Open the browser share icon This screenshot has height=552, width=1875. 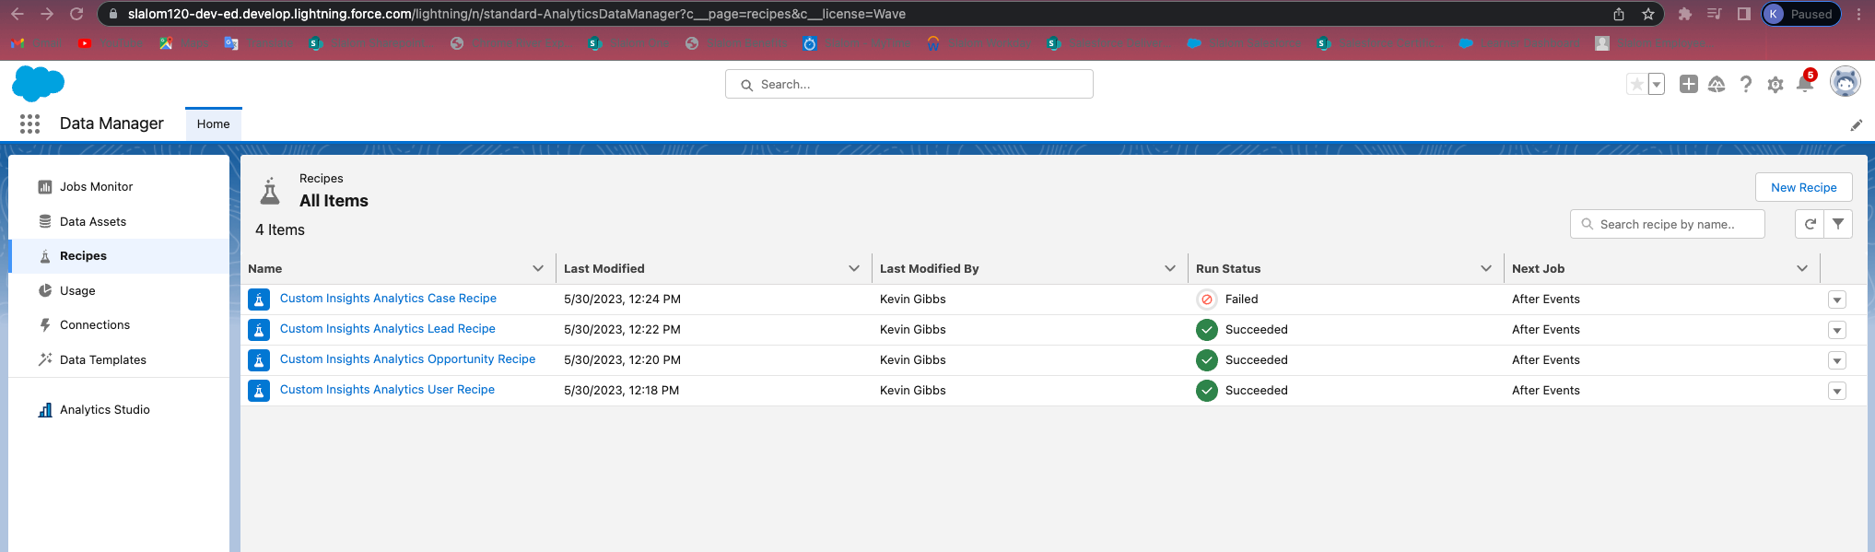[1619, 14]
